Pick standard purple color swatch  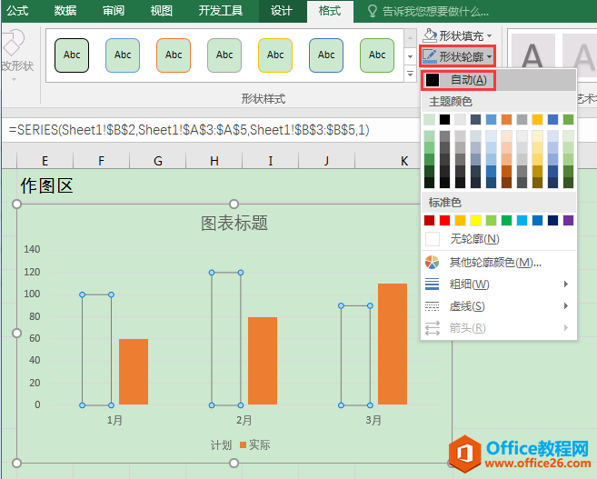(568, 221)
